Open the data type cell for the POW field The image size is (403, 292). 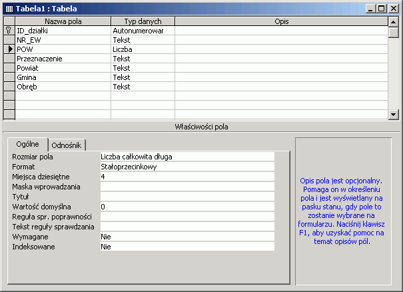143,49
